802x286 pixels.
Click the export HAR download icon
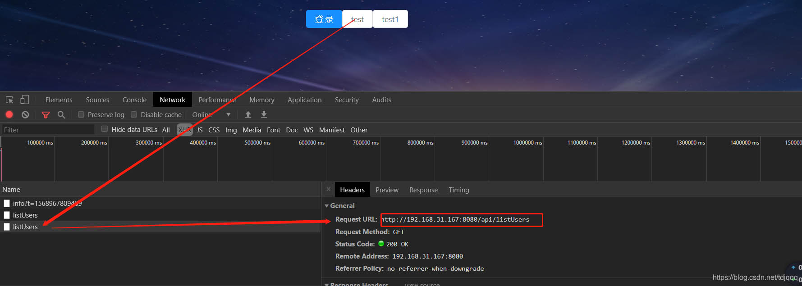[264, 115]
